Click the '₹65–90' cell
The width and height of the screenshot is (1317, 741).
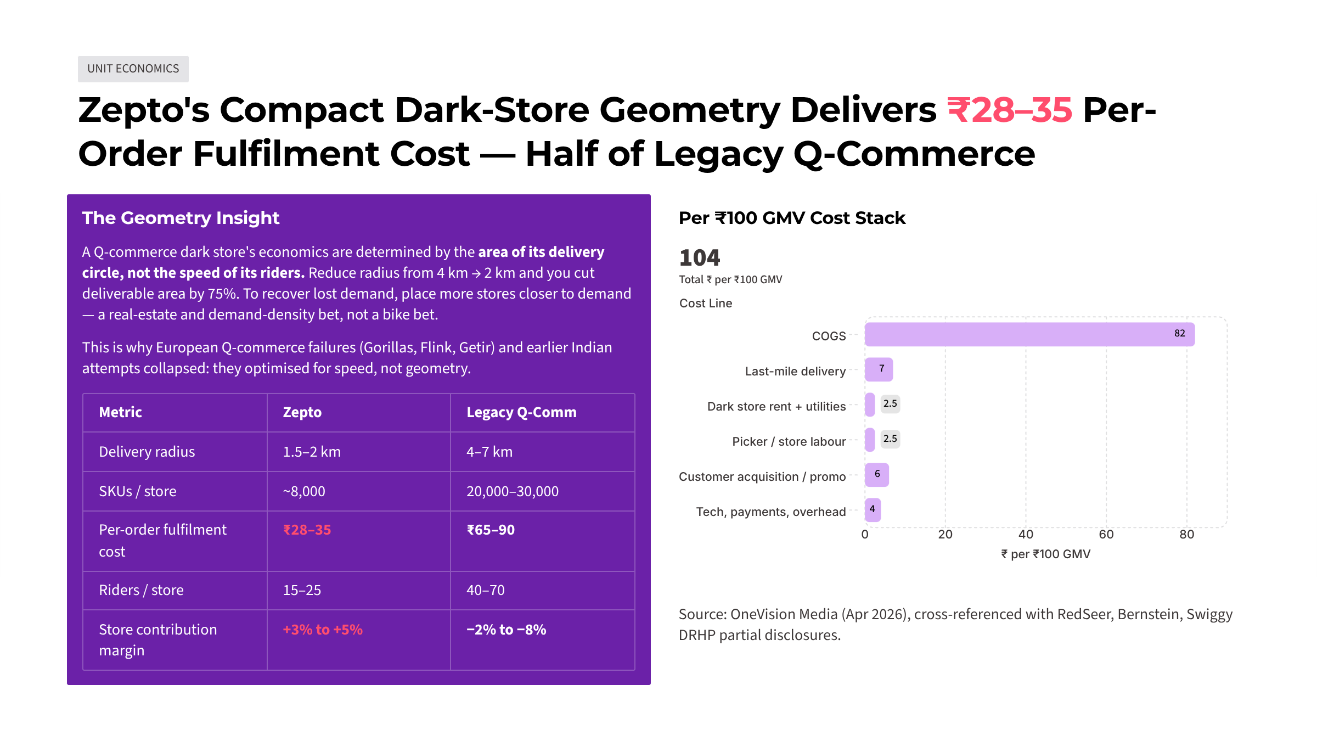pyautogui.click(x=491, y=530)
